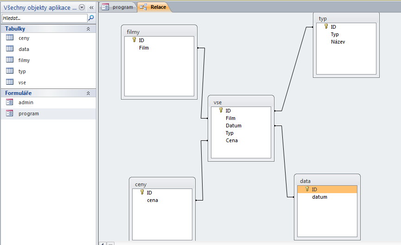
Task: Click the admin form icon
Action: pyautogui.click(x=10, y=102)
